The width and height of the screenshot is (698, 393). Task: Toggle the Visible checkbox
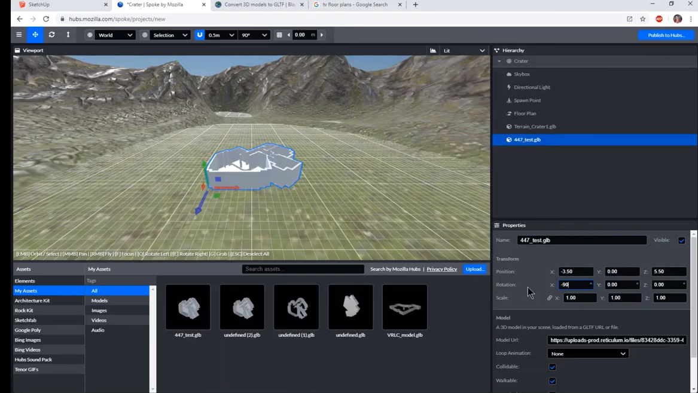point(681,241)
